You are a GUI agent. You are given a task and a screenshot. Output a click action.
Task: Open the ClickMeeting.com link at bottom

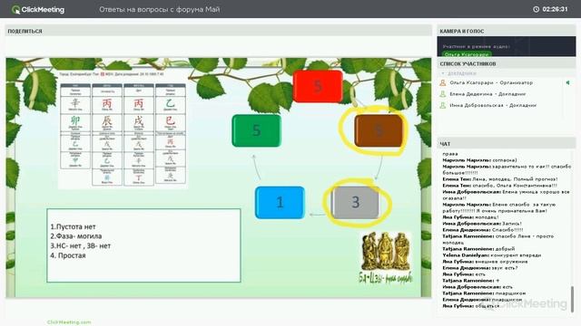(69, 322)
